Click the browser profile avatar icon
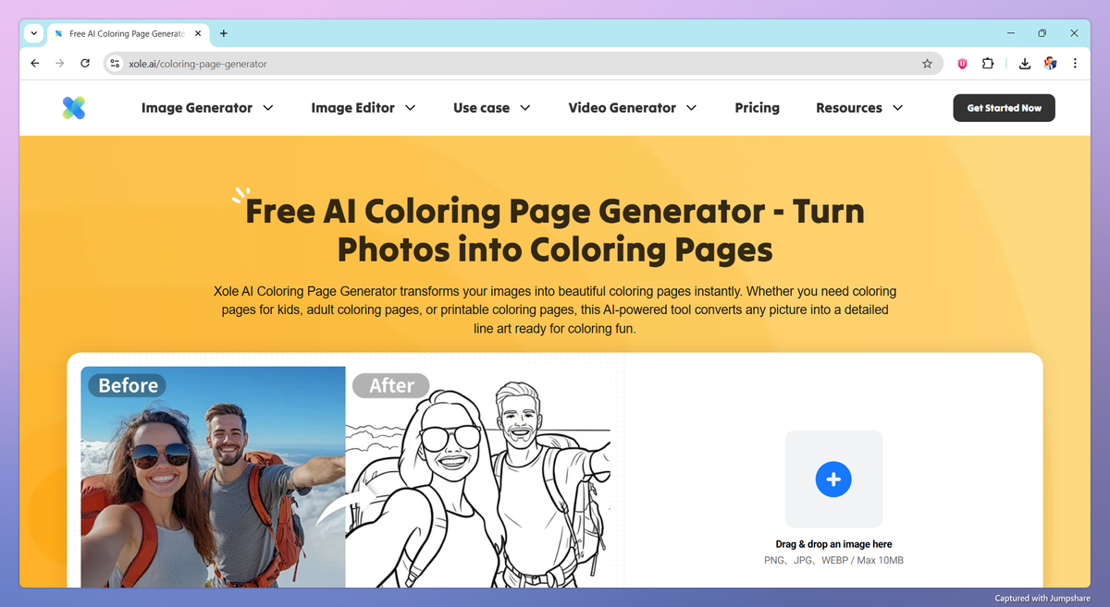The width and height of the screenshot is (1110, 607). pos(1050,63)
